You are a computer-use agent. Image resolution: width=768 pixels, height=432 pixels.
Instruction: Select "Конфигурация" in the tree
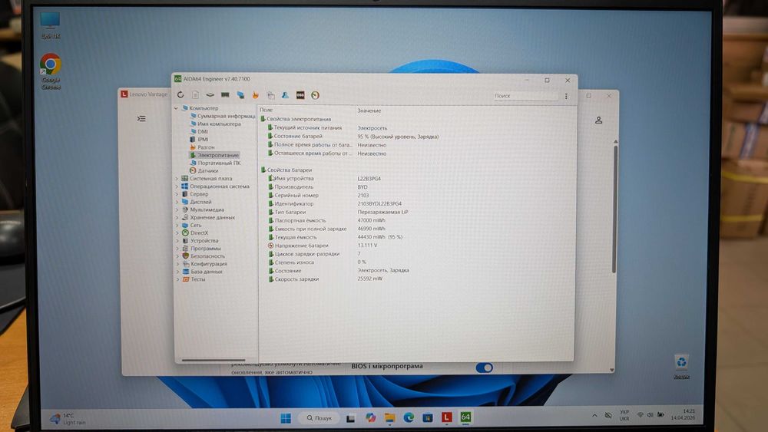coord(205,264)
